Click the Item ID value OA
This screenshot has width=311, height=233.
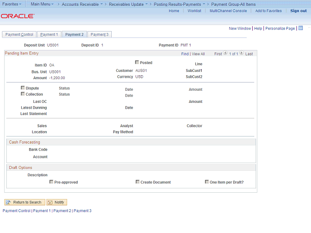pyautogui.click(x=52, y=65)
